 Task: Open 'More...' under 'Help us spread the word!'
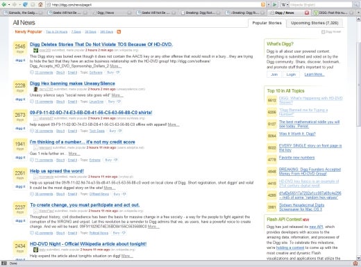[110, 188]
